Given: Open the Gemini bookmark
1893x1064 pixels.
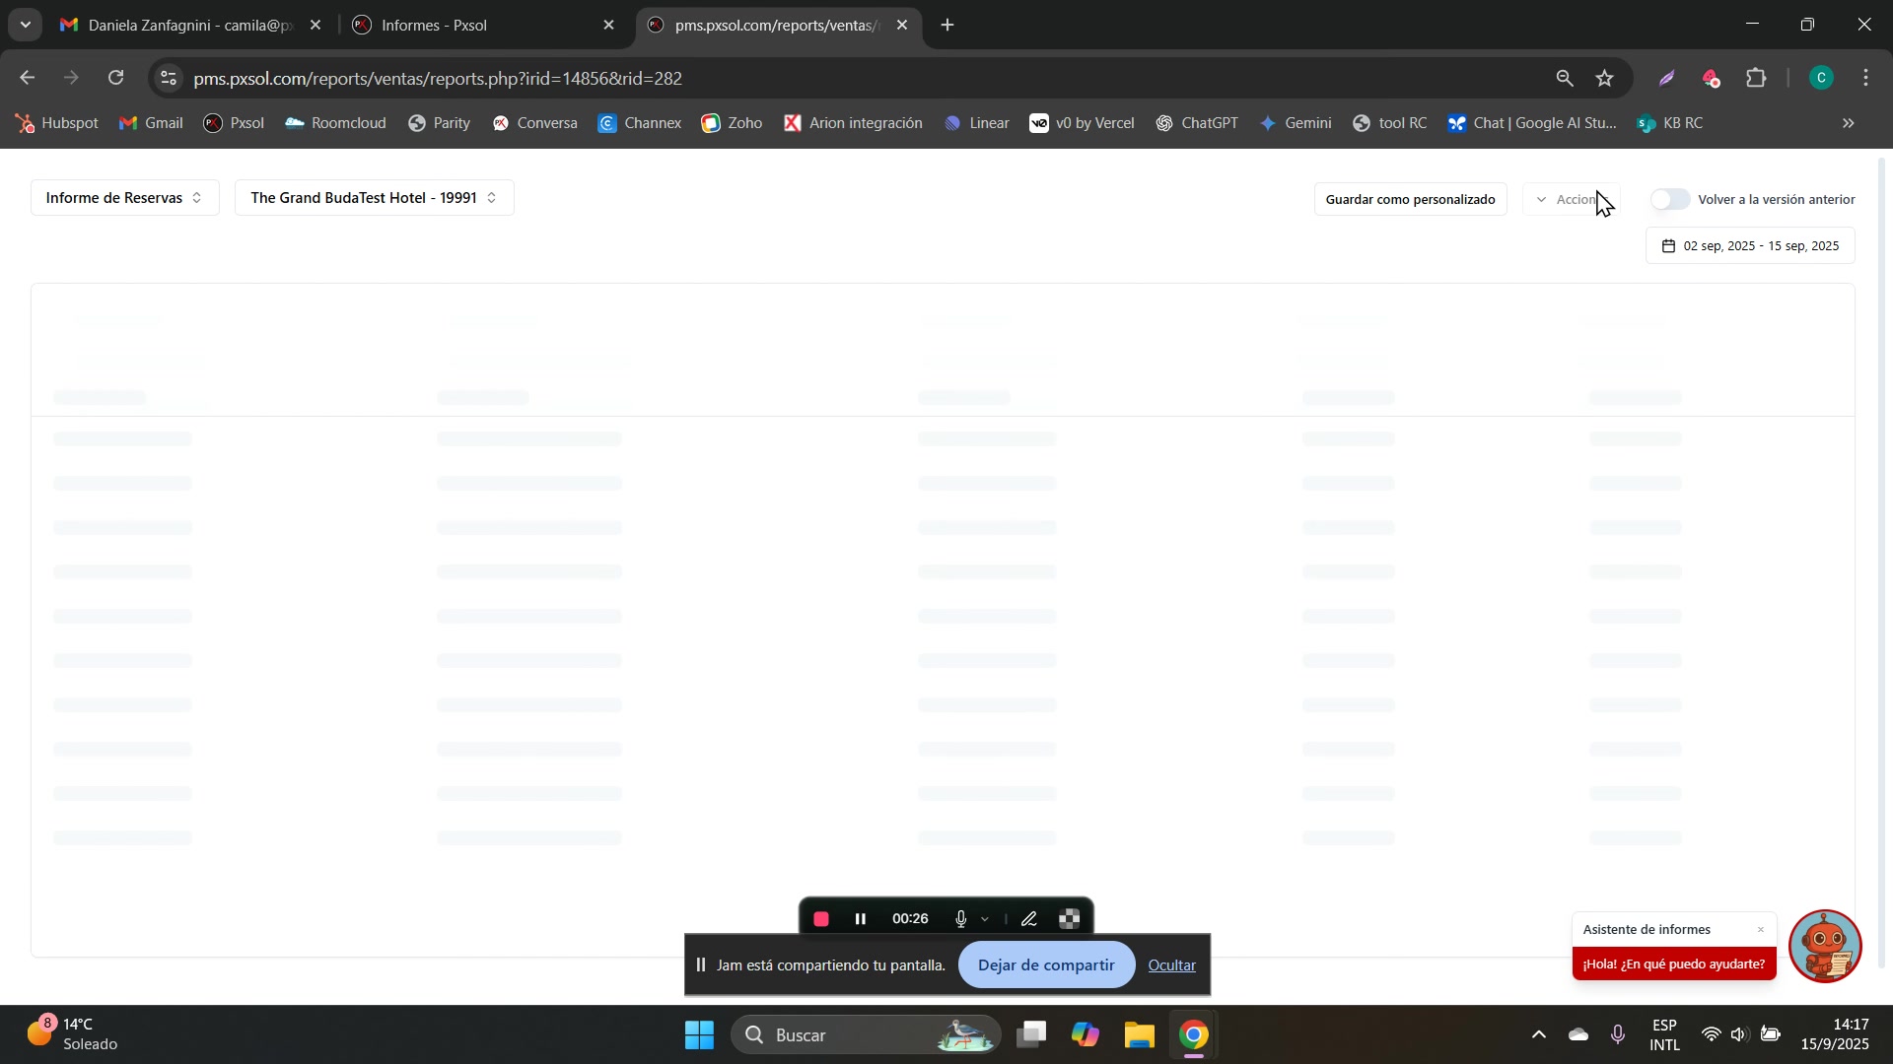Looking at the screenshot, I should (x=1296, y=123).
